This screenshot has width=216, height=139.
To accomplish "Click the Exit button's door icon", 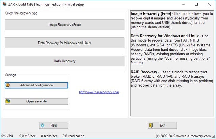I will click(x=151, y=126).
